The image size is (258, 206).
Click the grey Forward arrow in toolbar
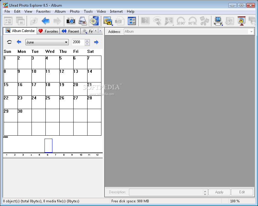[57, 21]
